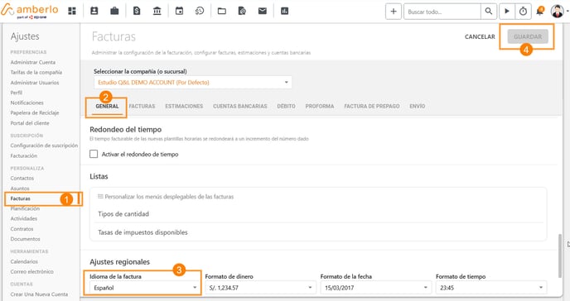The image size is (570, 301).
Task: Open the dashboard grid icon
Action: (x=72, y=12)
